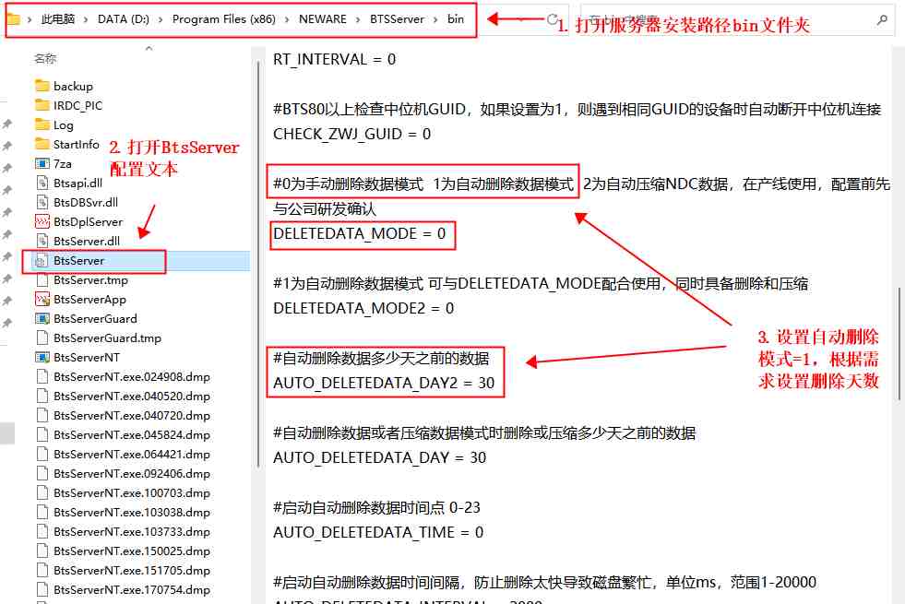Image resolution: width=905 pixels, height=604 pixels.
Task: Click the search magnifier icon
Action: [882, 19]
